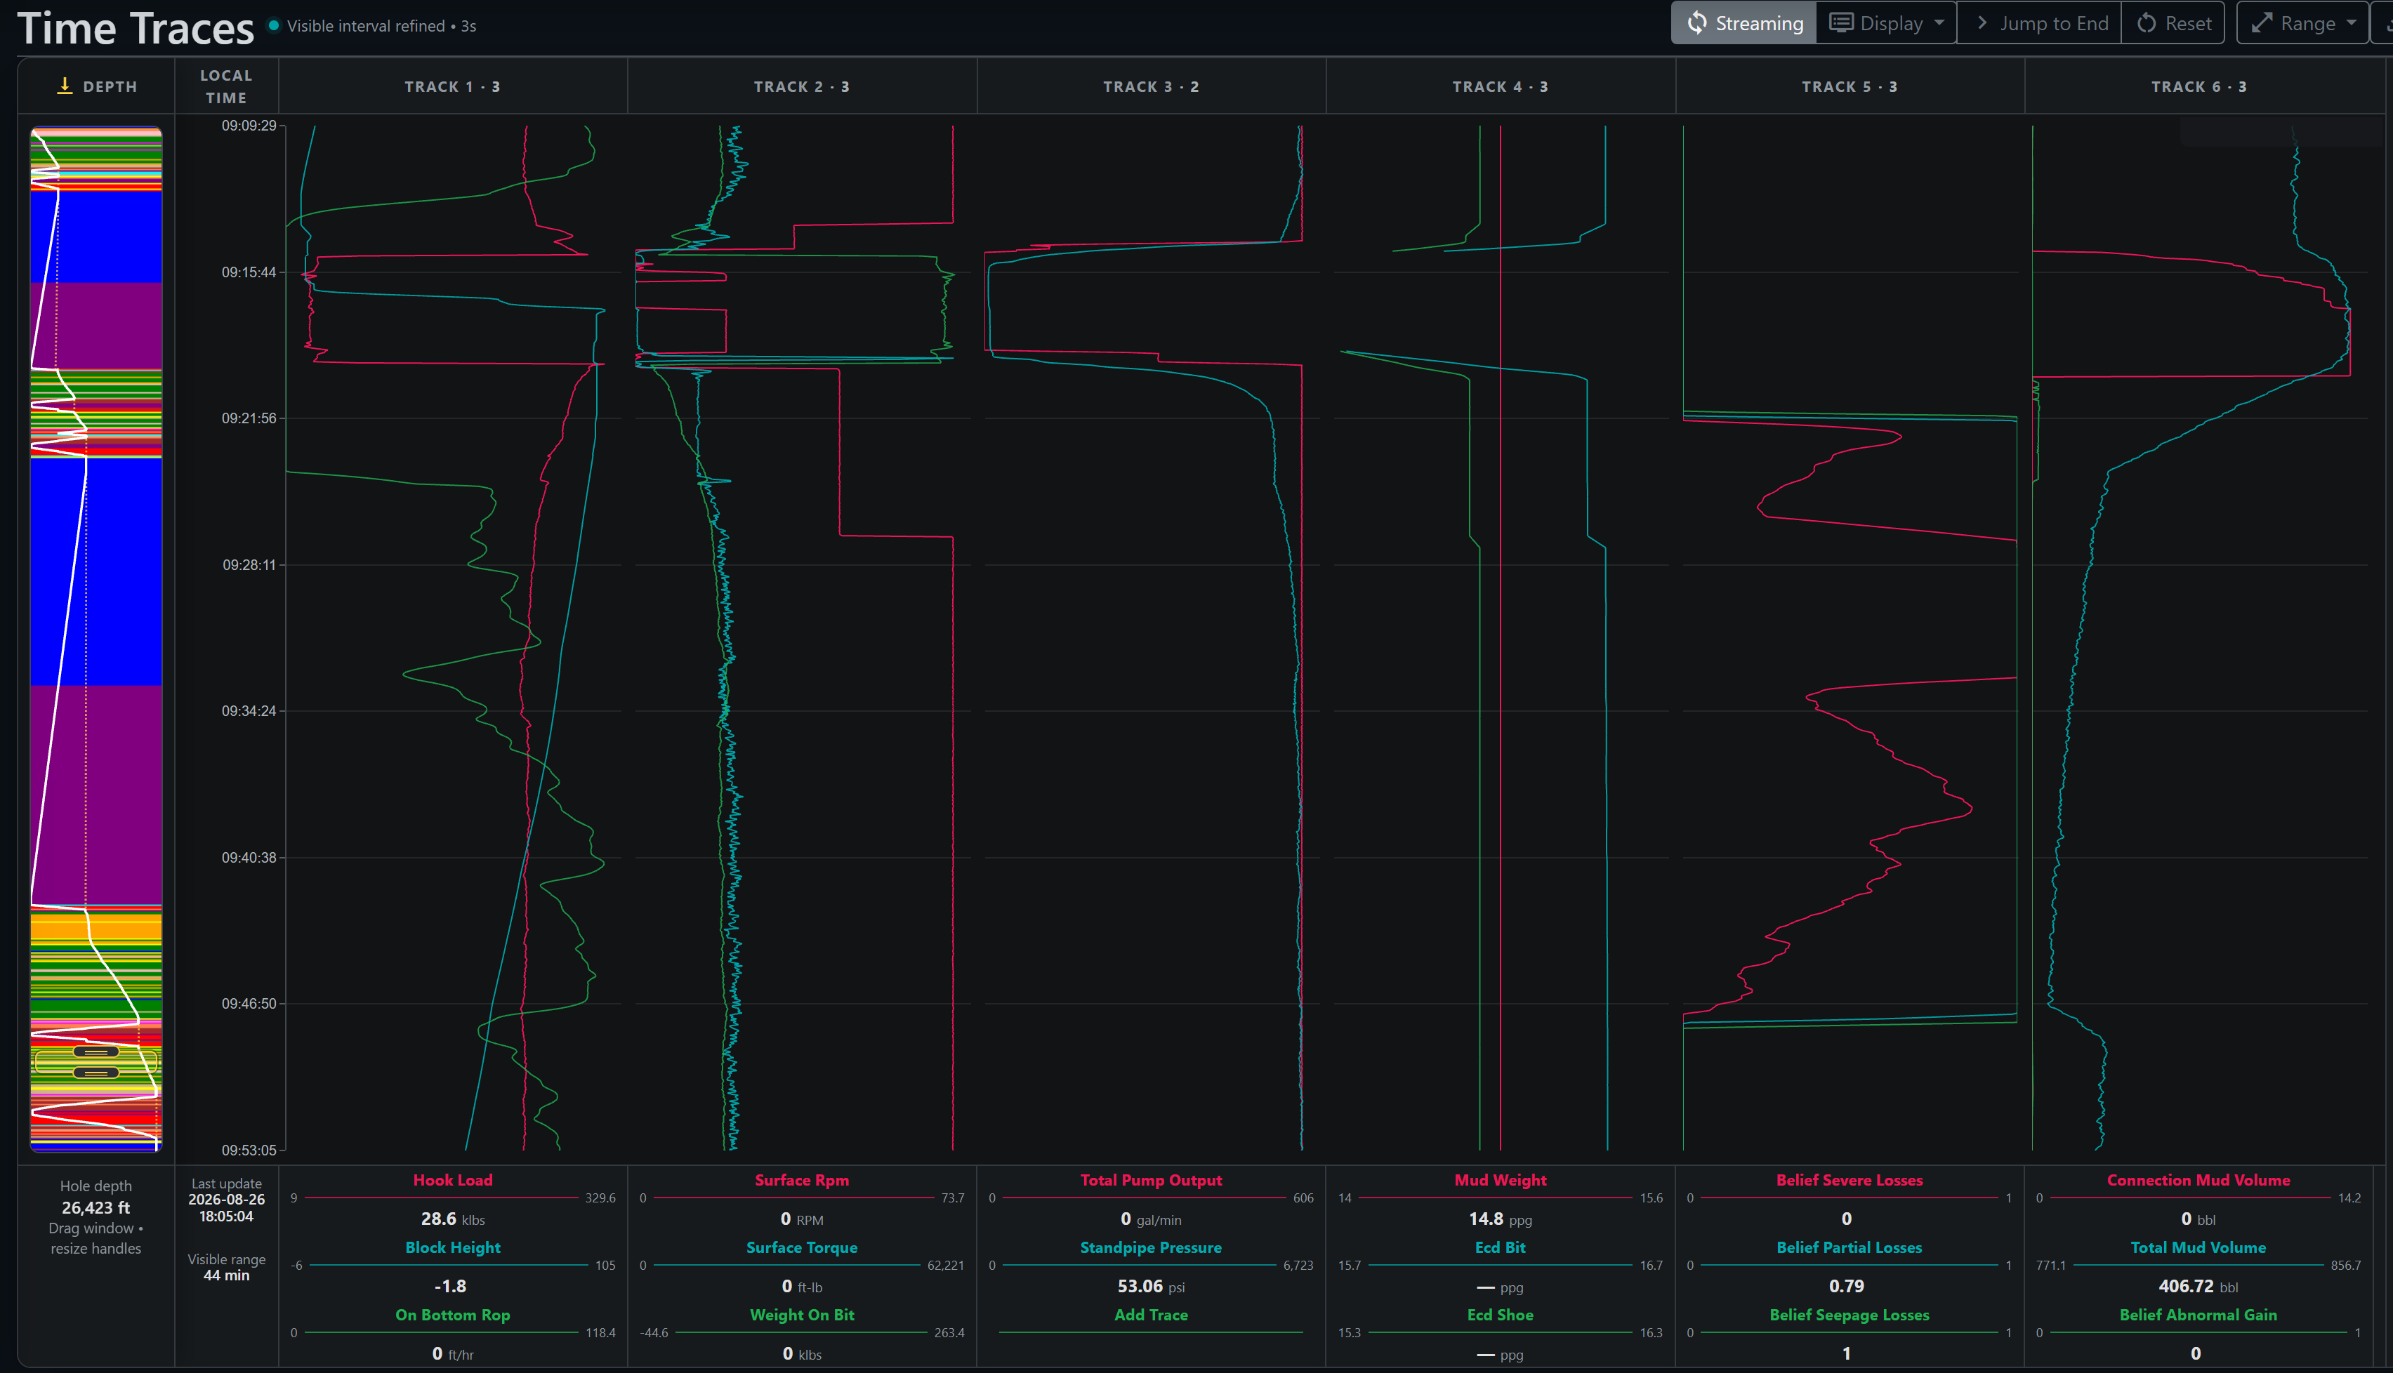The image size is (2393, 1373).
Task: Click the 0.79 Belief Partial Losses value
Action: pyautogui.click(x=1846, y=1286)
